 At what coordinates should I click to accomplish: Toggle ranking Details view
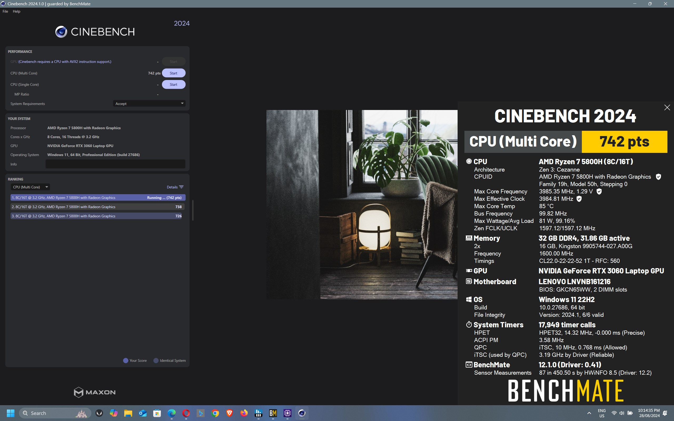175,187
